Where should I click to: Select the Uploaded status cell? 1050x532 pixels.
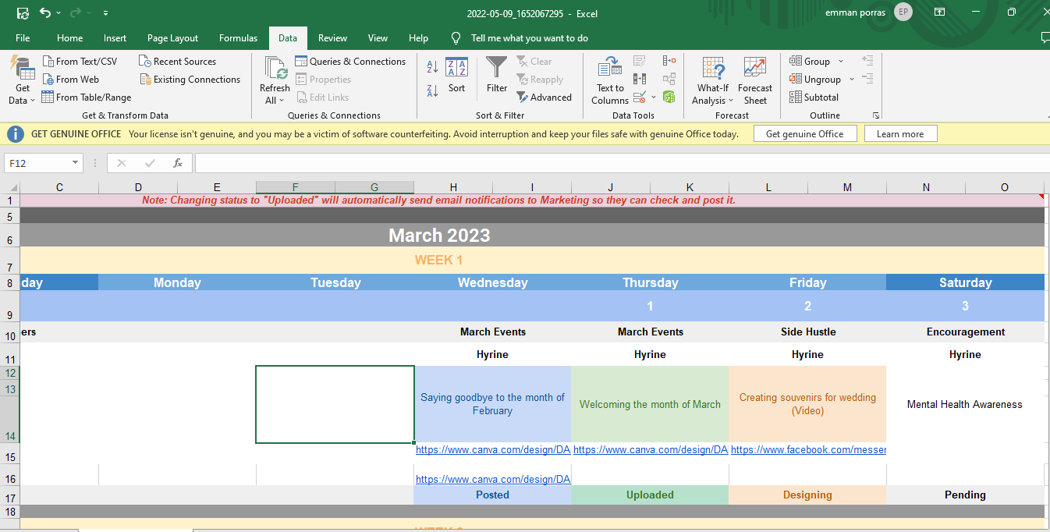(x=650, y=495)
